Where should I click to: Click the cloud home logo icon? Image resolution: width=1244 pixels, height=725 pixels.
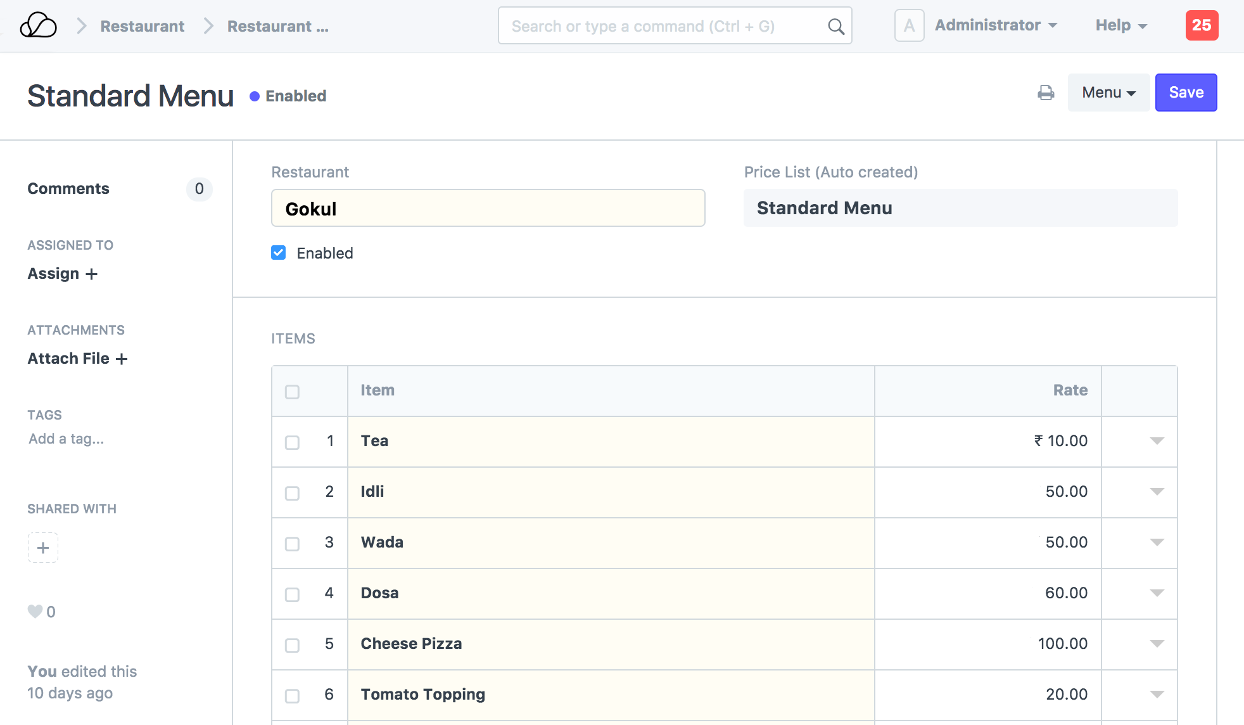[38, 26]
